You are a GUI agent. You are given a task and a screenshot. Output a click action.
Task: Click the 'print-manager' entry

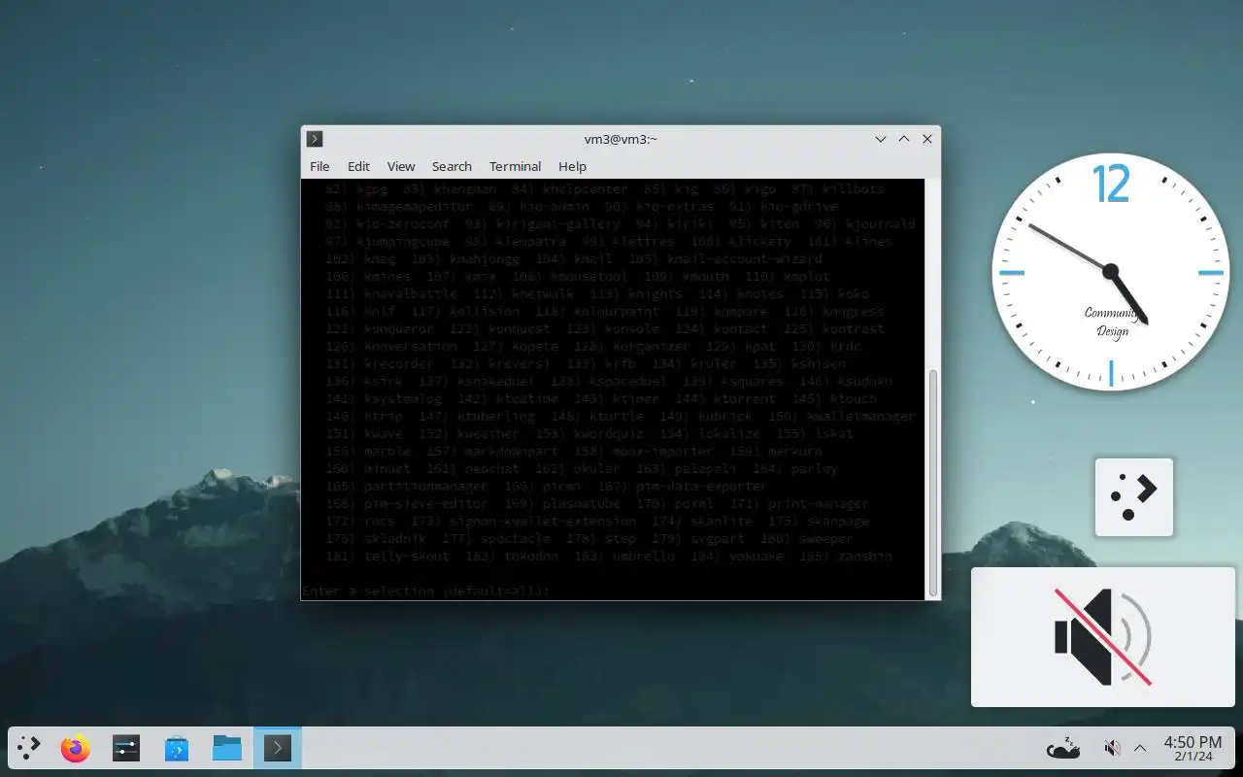[x=818, y=503]
